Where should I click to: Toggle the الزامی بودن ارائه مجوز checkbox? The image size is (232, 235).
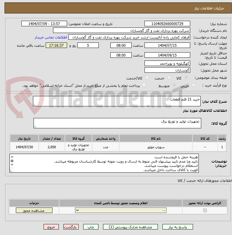tap(205, 211)
